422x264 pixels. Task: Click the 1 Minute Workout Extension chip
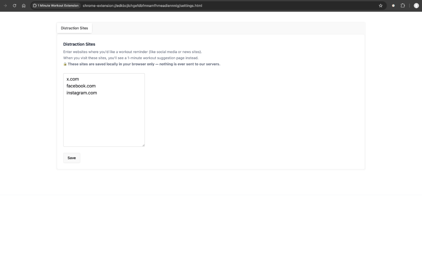tap(56, 6)
